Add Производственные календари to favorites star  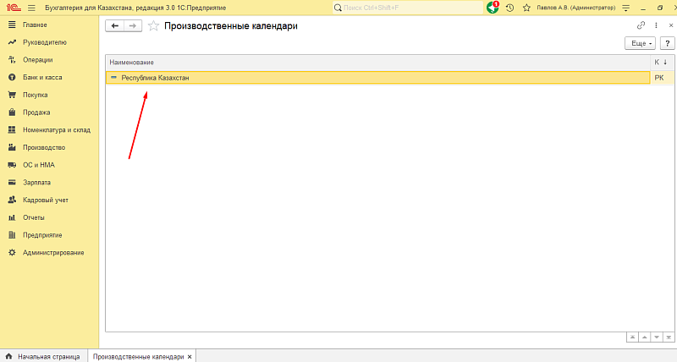(x=153, y=26)
